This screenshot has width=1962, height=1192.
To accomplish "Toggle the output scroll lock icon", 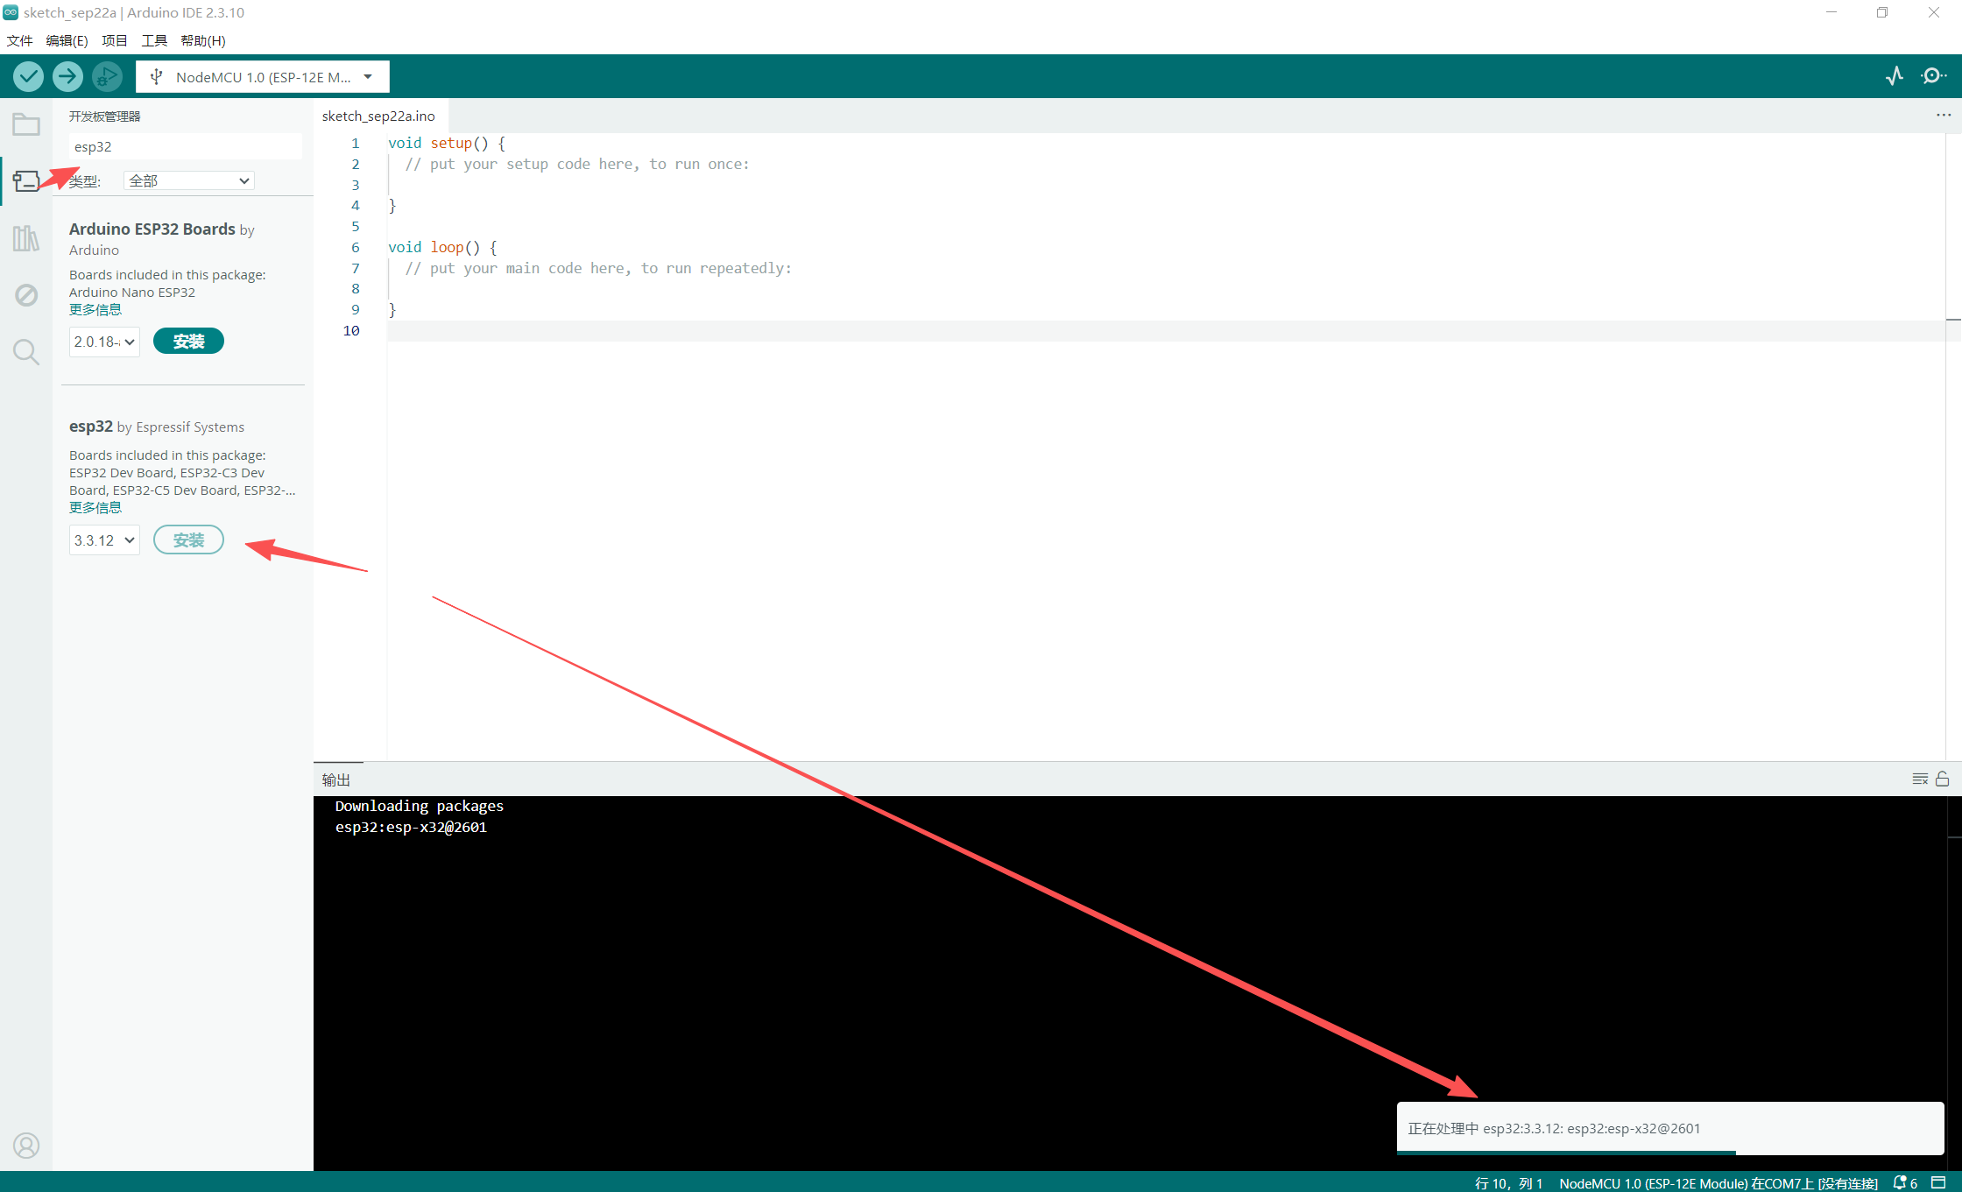I will coord(1942,779).
